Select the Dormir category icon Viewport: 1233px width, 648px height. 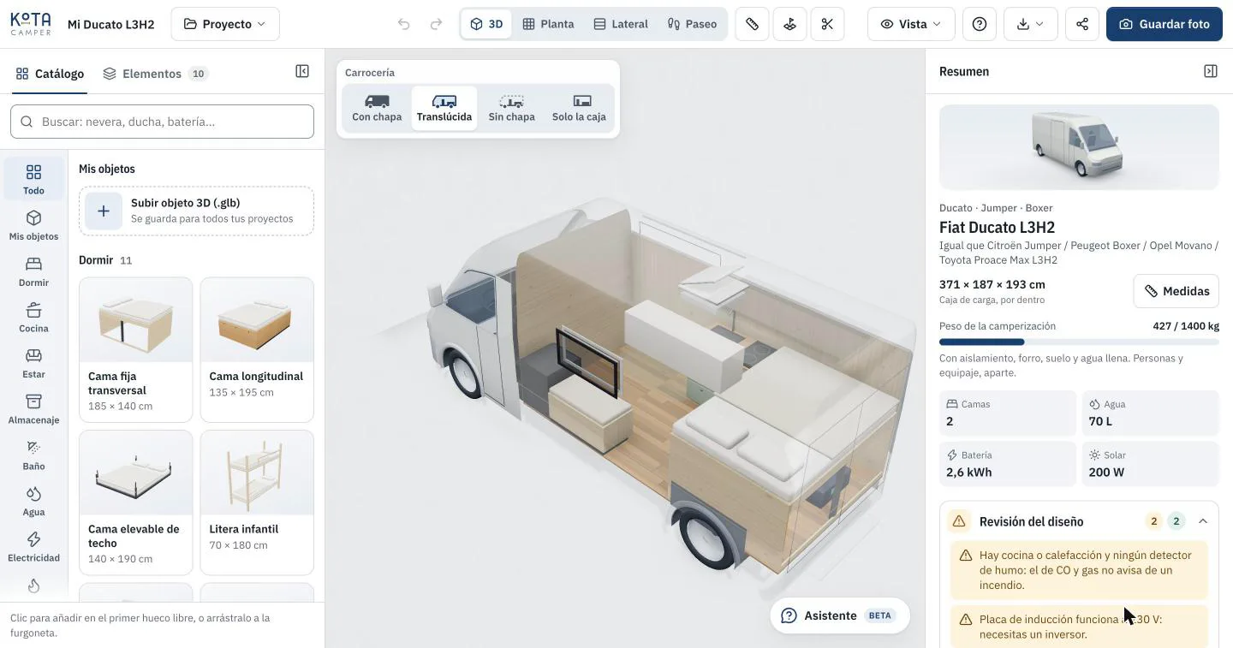click(33, 272)
